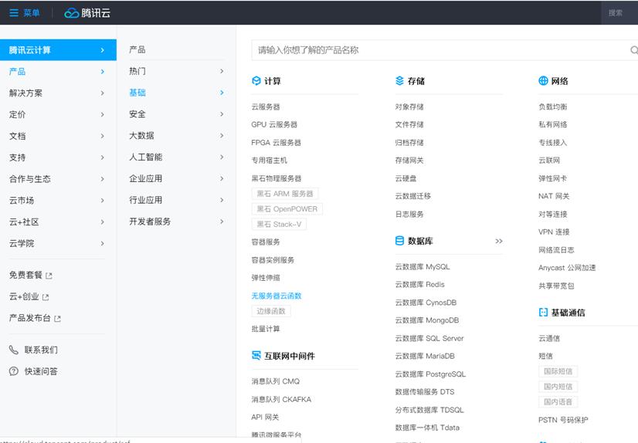Select 产品 in the left menu
Viewport: 638px width, 443px height.
(x=56, y=72)
